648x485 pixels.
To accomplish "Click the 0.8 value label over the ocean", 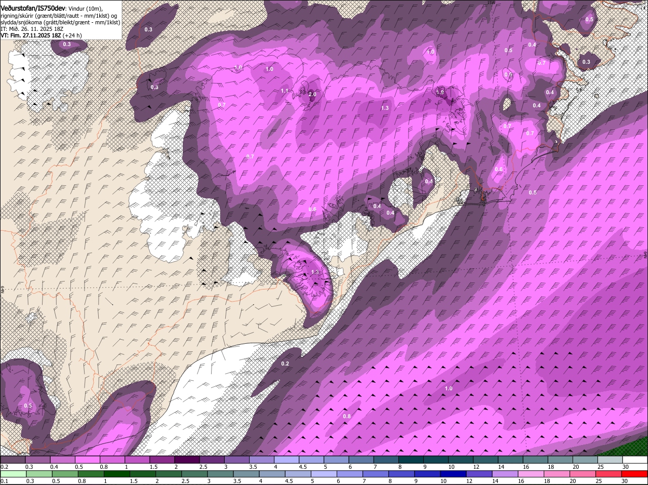I will tap(347, 416).
